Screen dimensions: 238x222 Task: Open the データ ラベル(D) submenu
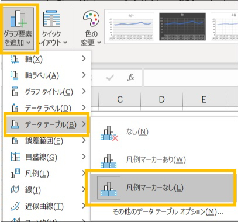(x=47, y=107)
